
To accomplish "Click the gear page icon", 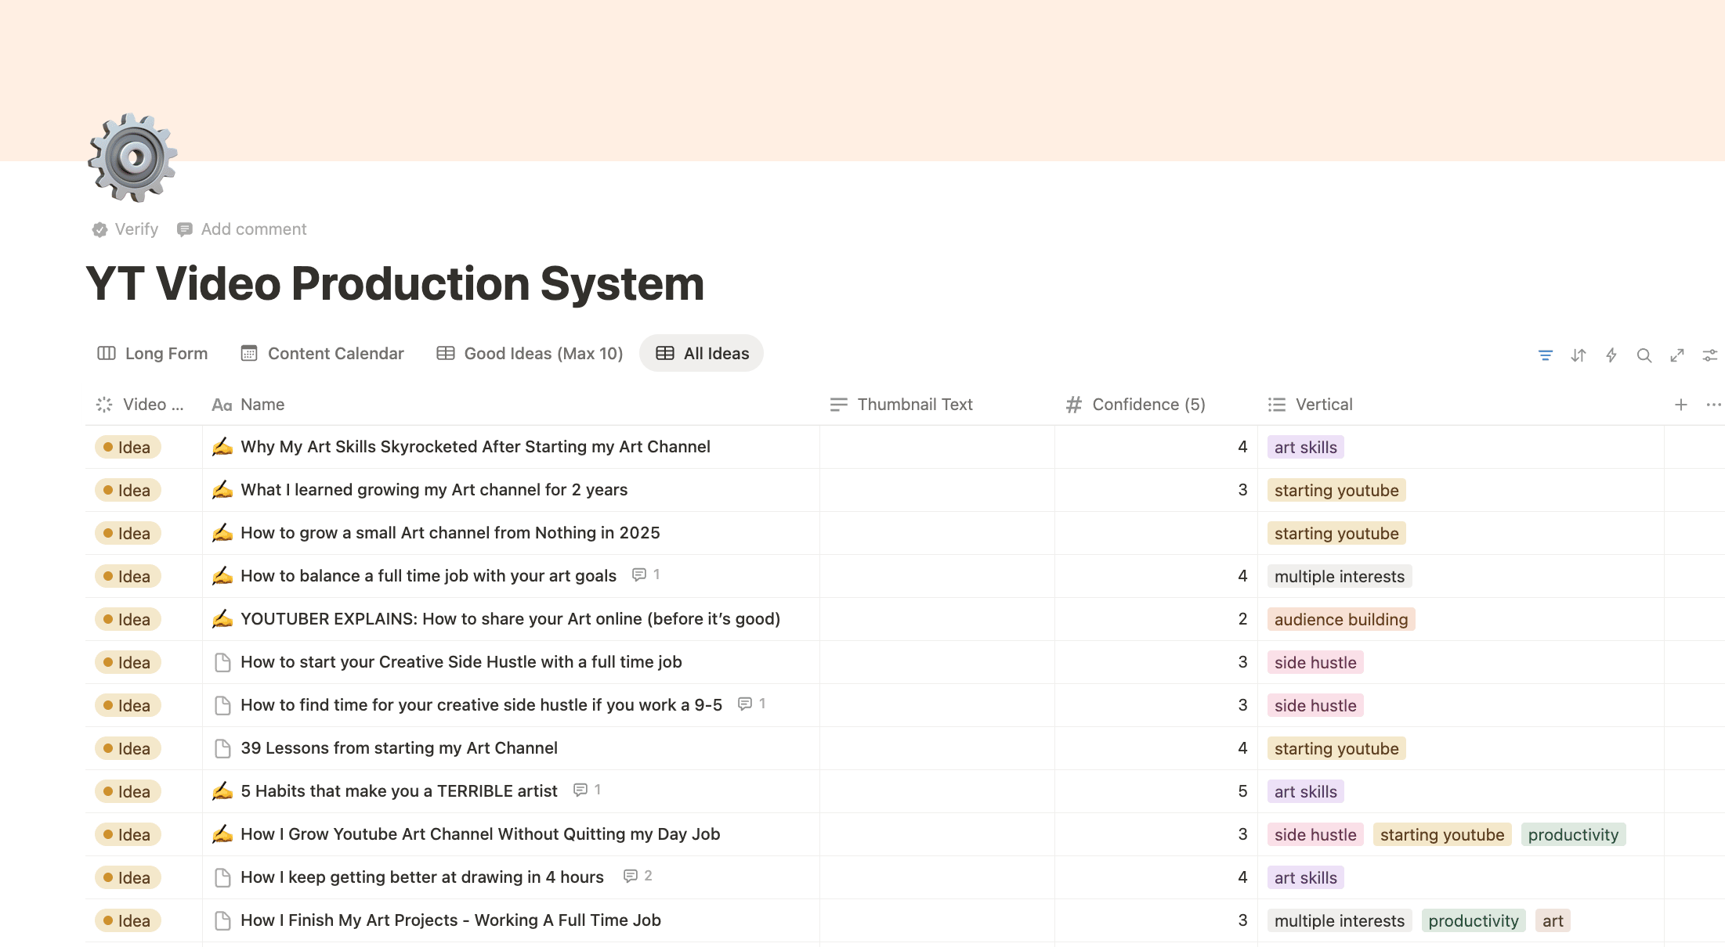I will 132,157.
